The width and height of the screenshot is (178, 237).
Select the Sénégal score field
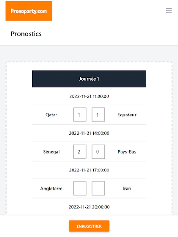[80, 152]
